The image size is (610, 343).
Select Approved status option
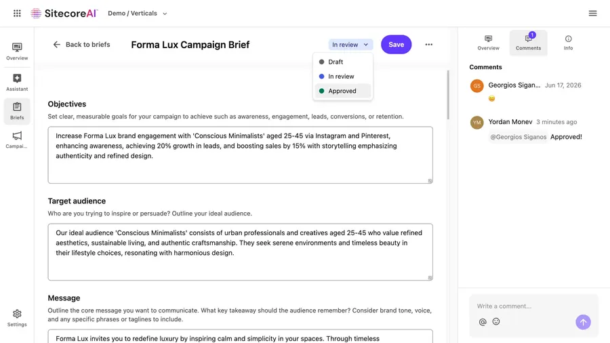point(342,91)
